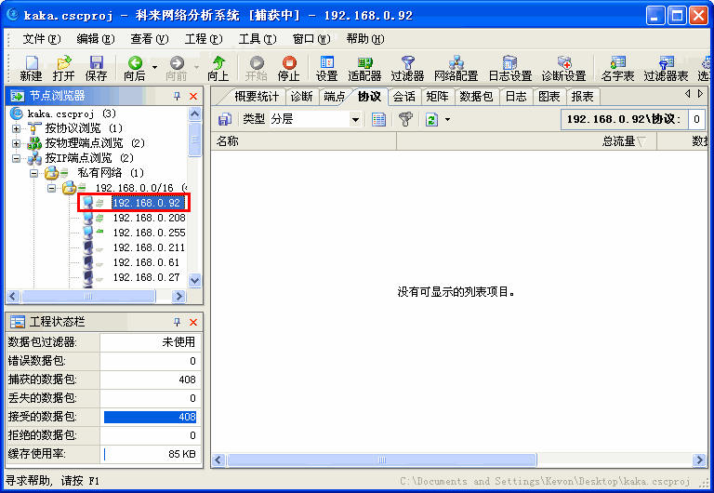Collapse the 按IP端点浏览 tree node
The image size is (714, 493).
click(x=17, y=159)
